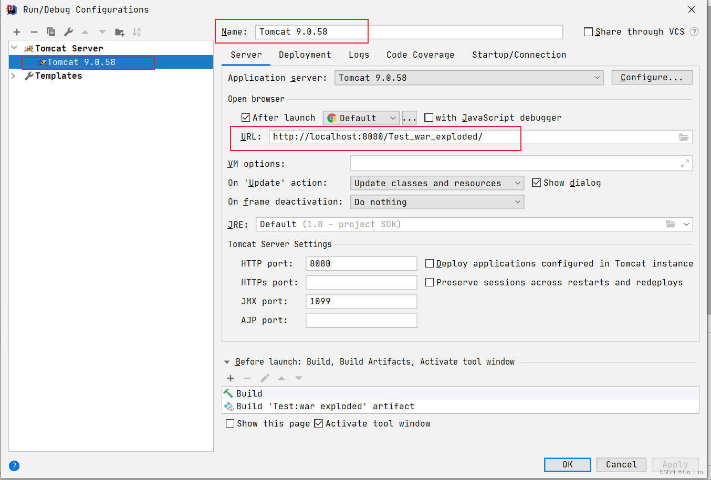This screenshot has height=480, width=711.
Task: Click the Cancel button
Action: [x=621, y=465]
